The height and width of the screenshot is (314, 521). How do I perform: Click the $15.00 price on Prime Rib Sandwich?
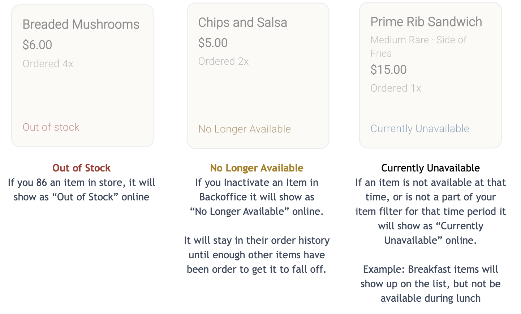pyautogui.click(x=388, y=70)
